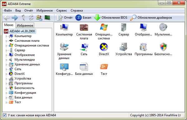
Task: Open the Тест benchmark icon in the main panel
Action: 104,66
